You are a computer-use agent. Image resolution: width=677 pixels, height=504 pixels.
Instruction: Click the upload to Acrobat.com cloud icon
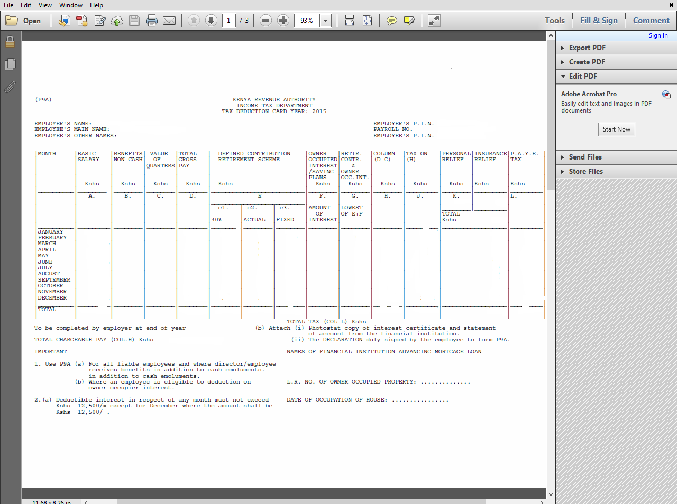click(117, 21)
